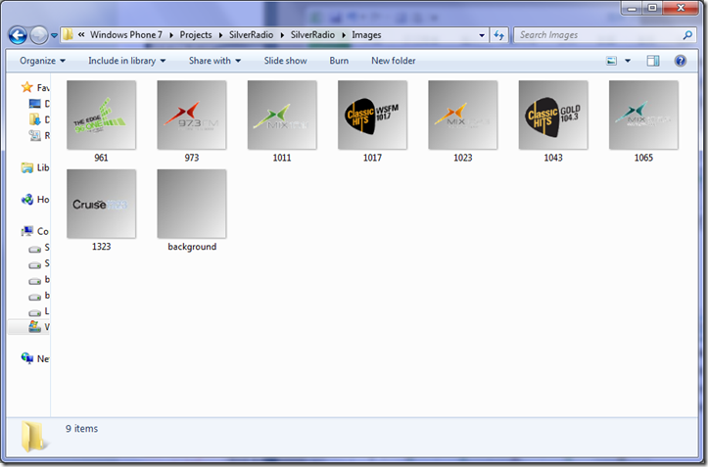Start Slide show of images
708x467 pixels.
(x=285, y=61)
